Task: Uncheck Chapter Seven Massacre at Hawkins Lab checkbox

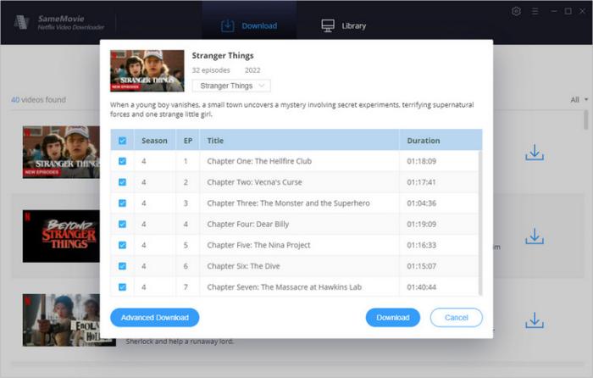Action: (x=123, y=287)
